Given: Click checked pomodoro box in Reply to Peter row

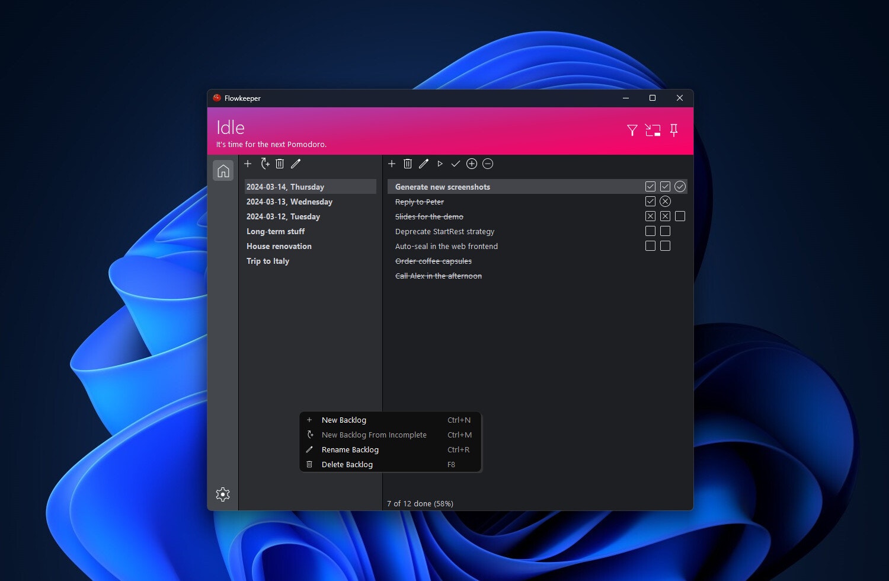Looking at the screenshot, I should [650, 202].
